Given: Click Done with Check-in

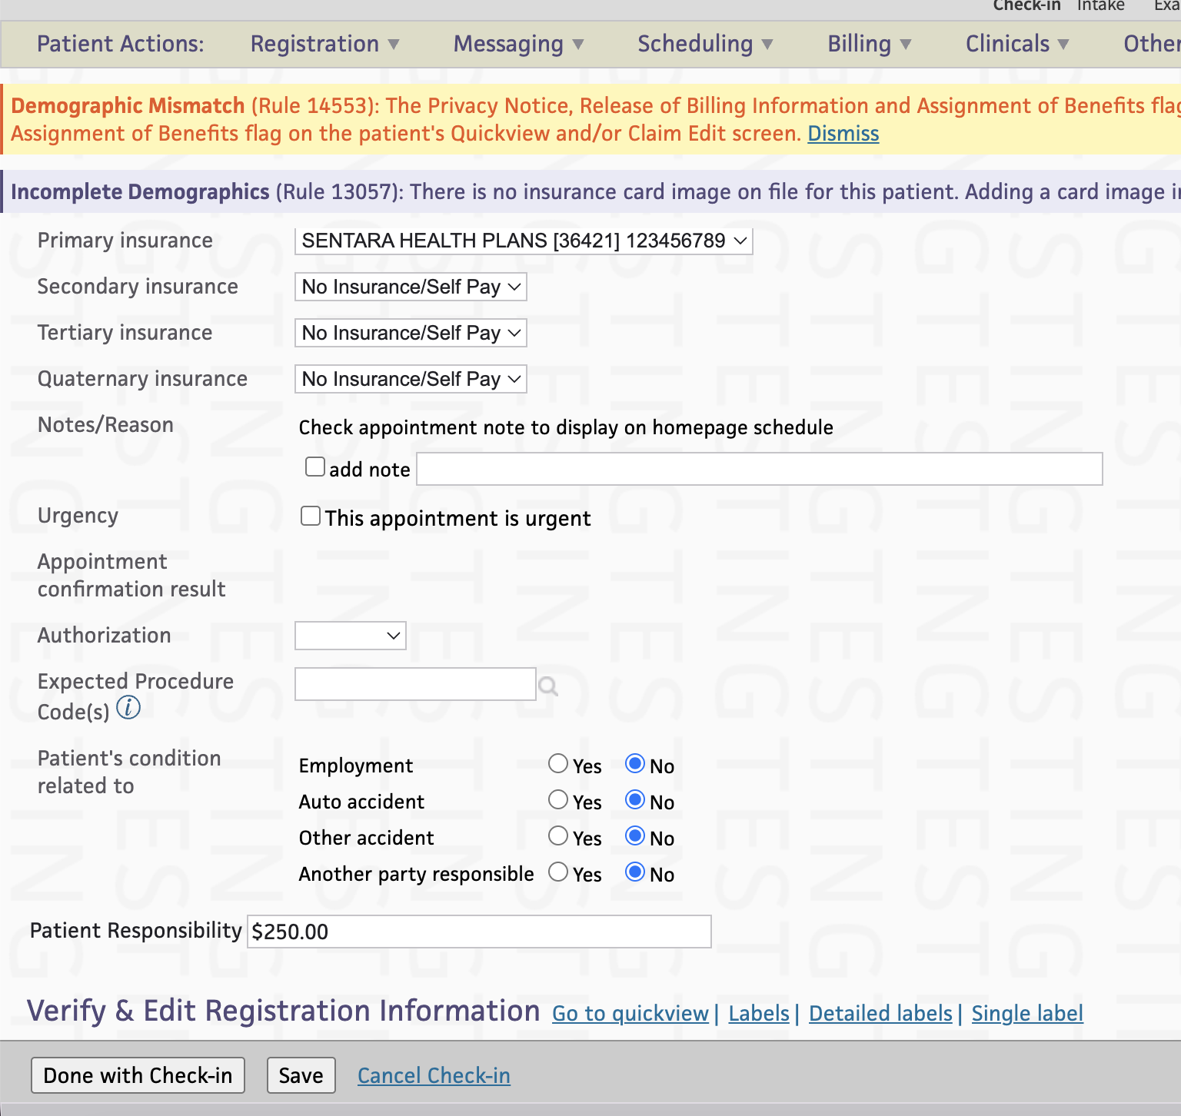Looking at the screenshot, I should pos(138,1075).
